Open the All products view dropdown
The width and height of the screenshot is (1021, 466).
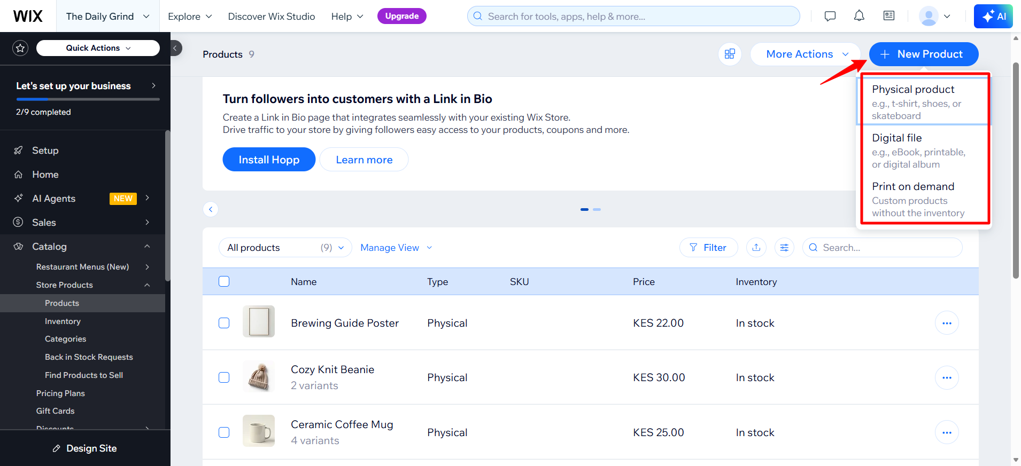pyautogui.click(x=285, y=247)
